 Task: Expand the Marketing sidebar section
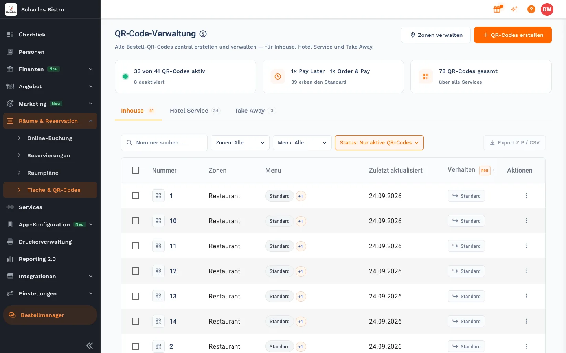pyautogui.click(x=50, y=104)
